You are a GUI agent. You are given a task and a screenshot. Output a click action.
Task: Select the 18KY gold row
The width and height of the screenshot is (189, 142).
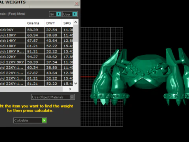pos(36,46)
